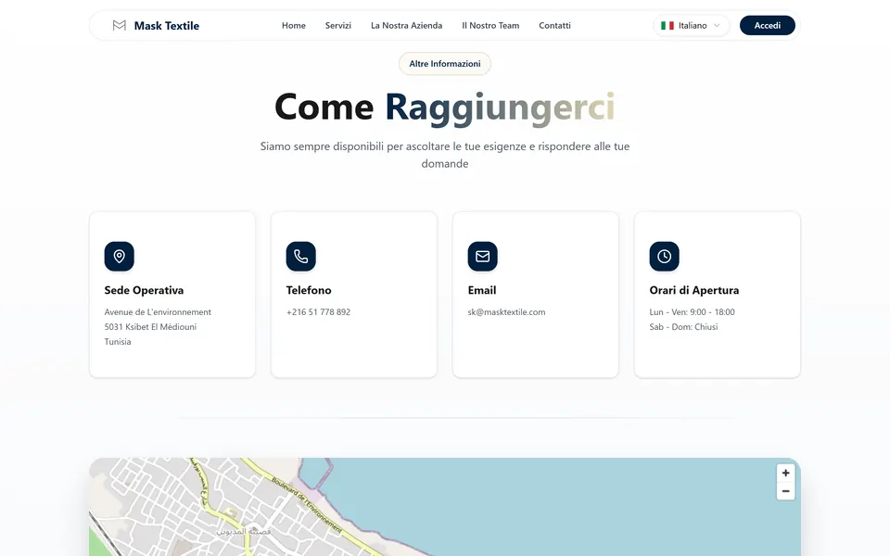Zoom in on the map with plus button
Viewport: 890px width, 556px height.
785,473
